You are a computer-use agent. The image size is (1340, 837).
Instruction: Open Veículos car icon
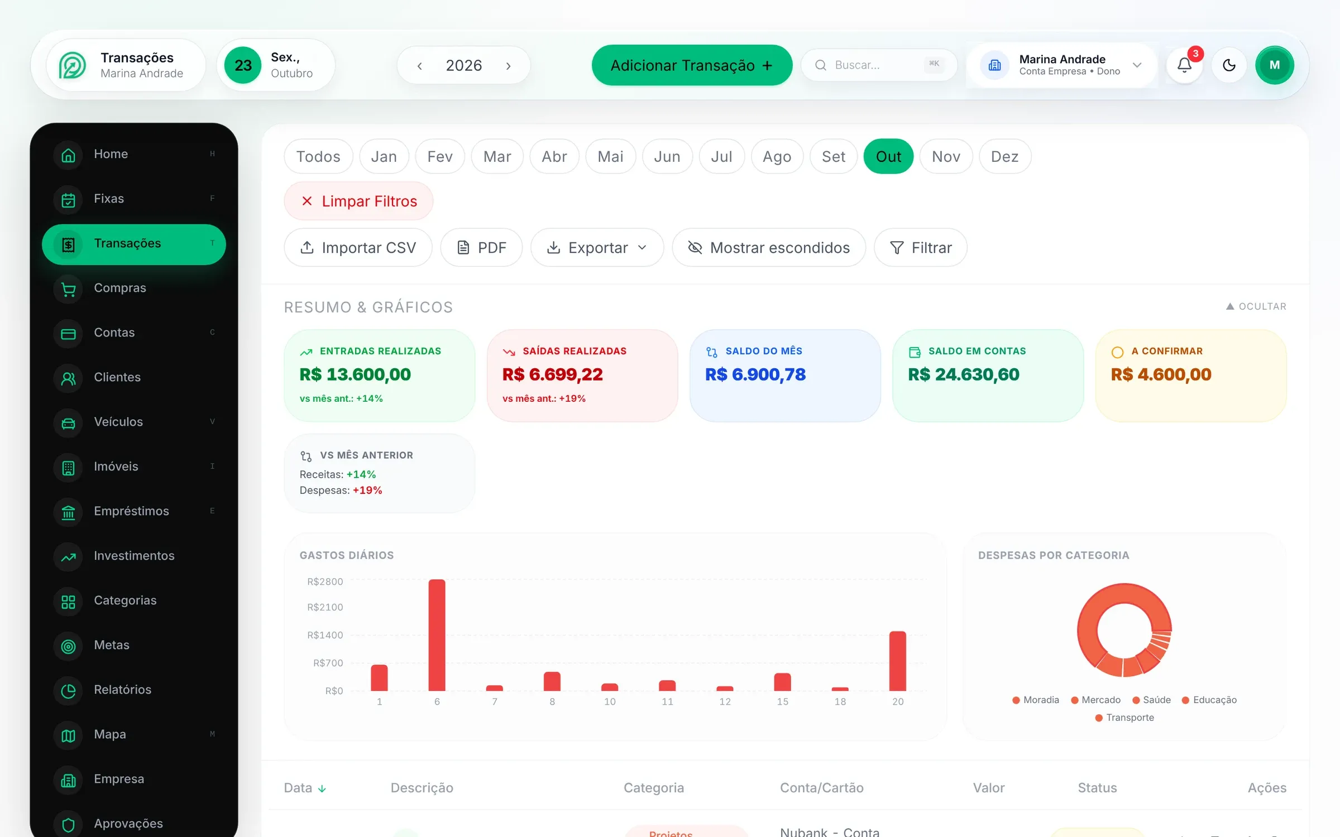[x=68, y=422]
